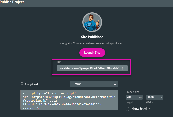
Task: Click the px unit in Height field
Action: click(141, 97)
